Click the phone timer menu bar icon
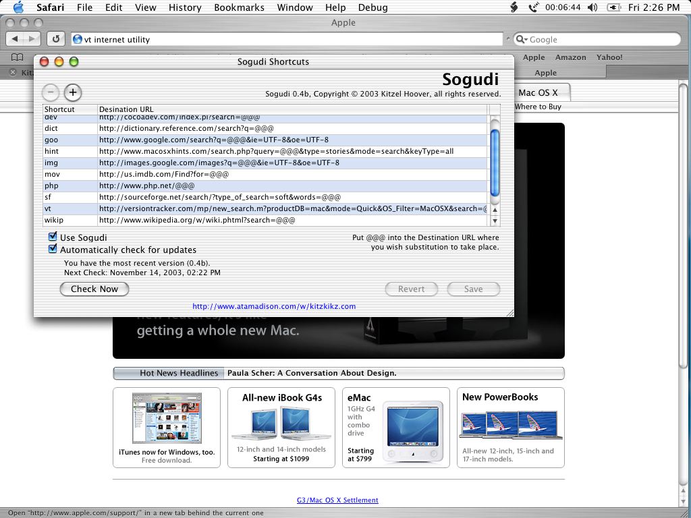691x518 pixels. coord(534,7)
